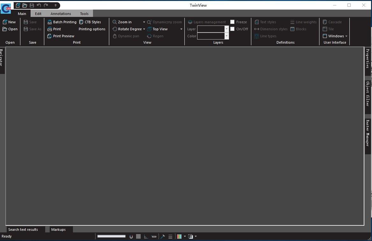Toggle the On/Off layer checkbox
Viewport: 372px width, 241px height.
coord(232,29)
